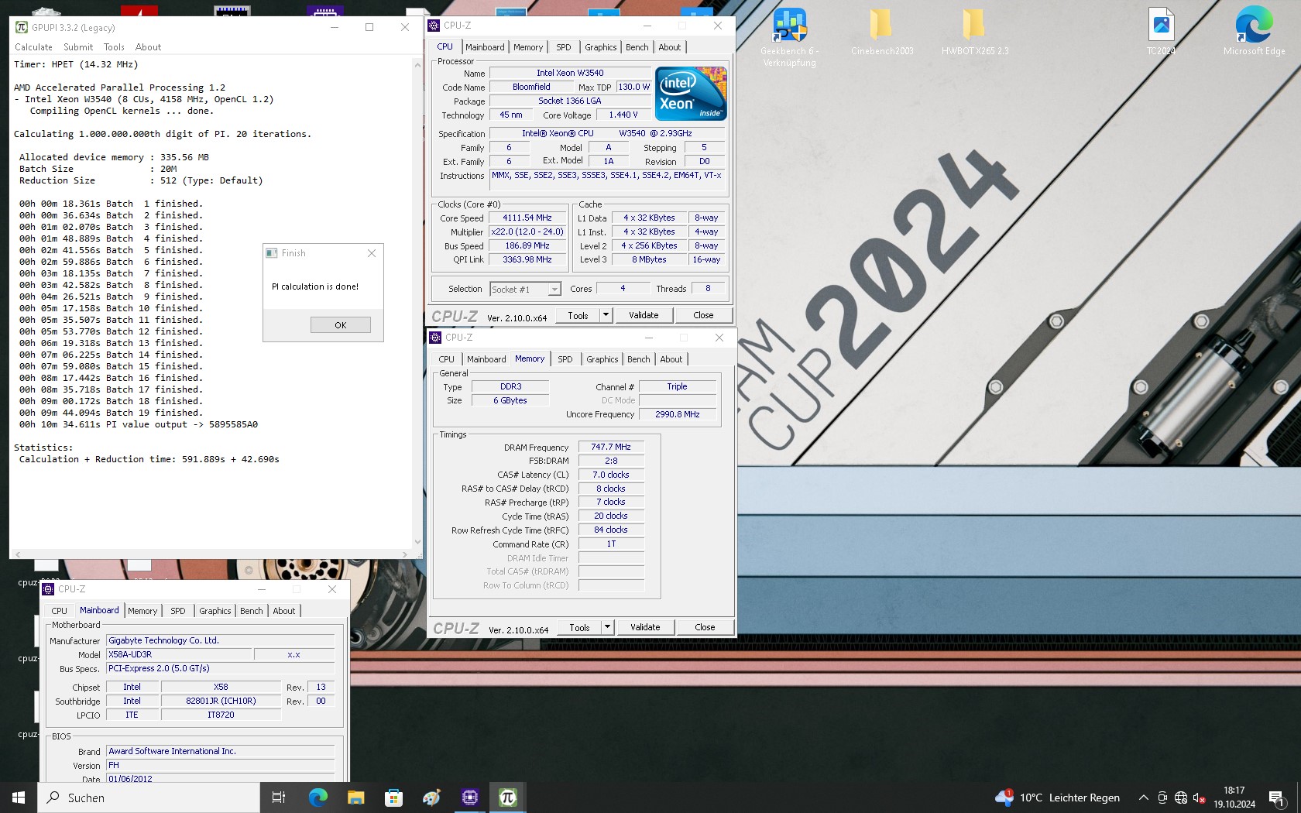Click Validate in Memory CPU-Z window

tap(645, 628)
